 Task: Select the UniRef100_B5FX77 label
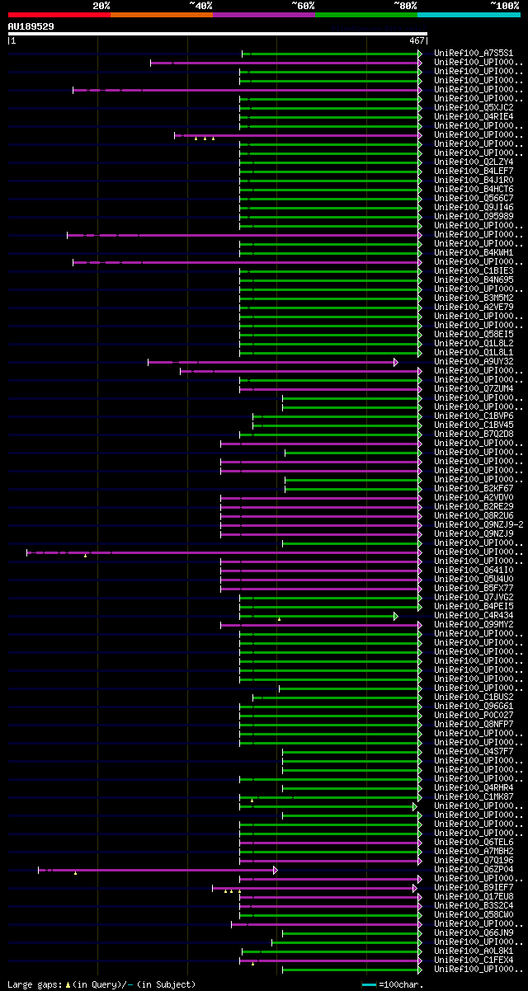(x=474, y=588)
